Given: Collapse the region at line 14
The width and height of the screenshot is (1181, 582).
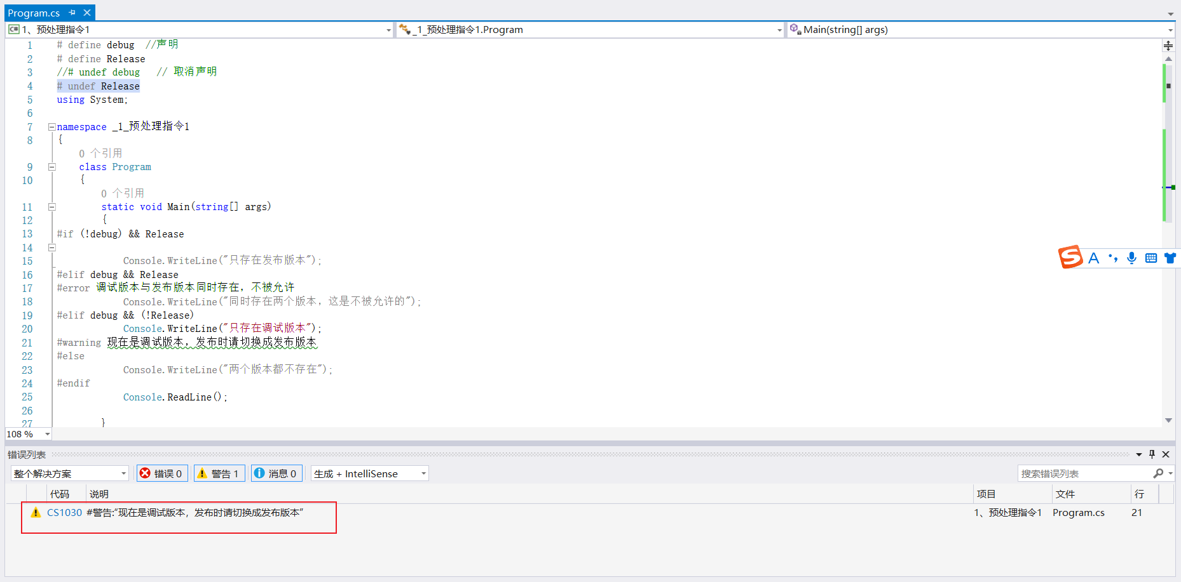Looking at the screenshot, I should (x=52, y=248).
